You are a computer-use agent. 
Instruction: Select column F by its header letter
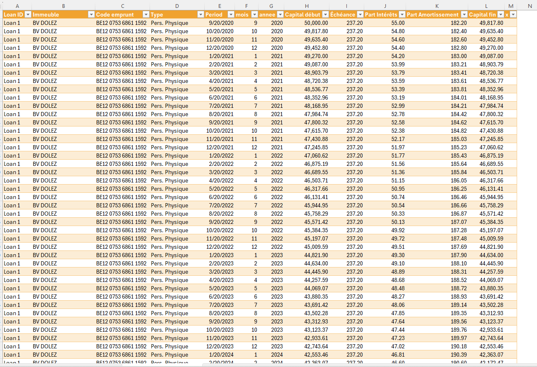(x=247, y=6)
